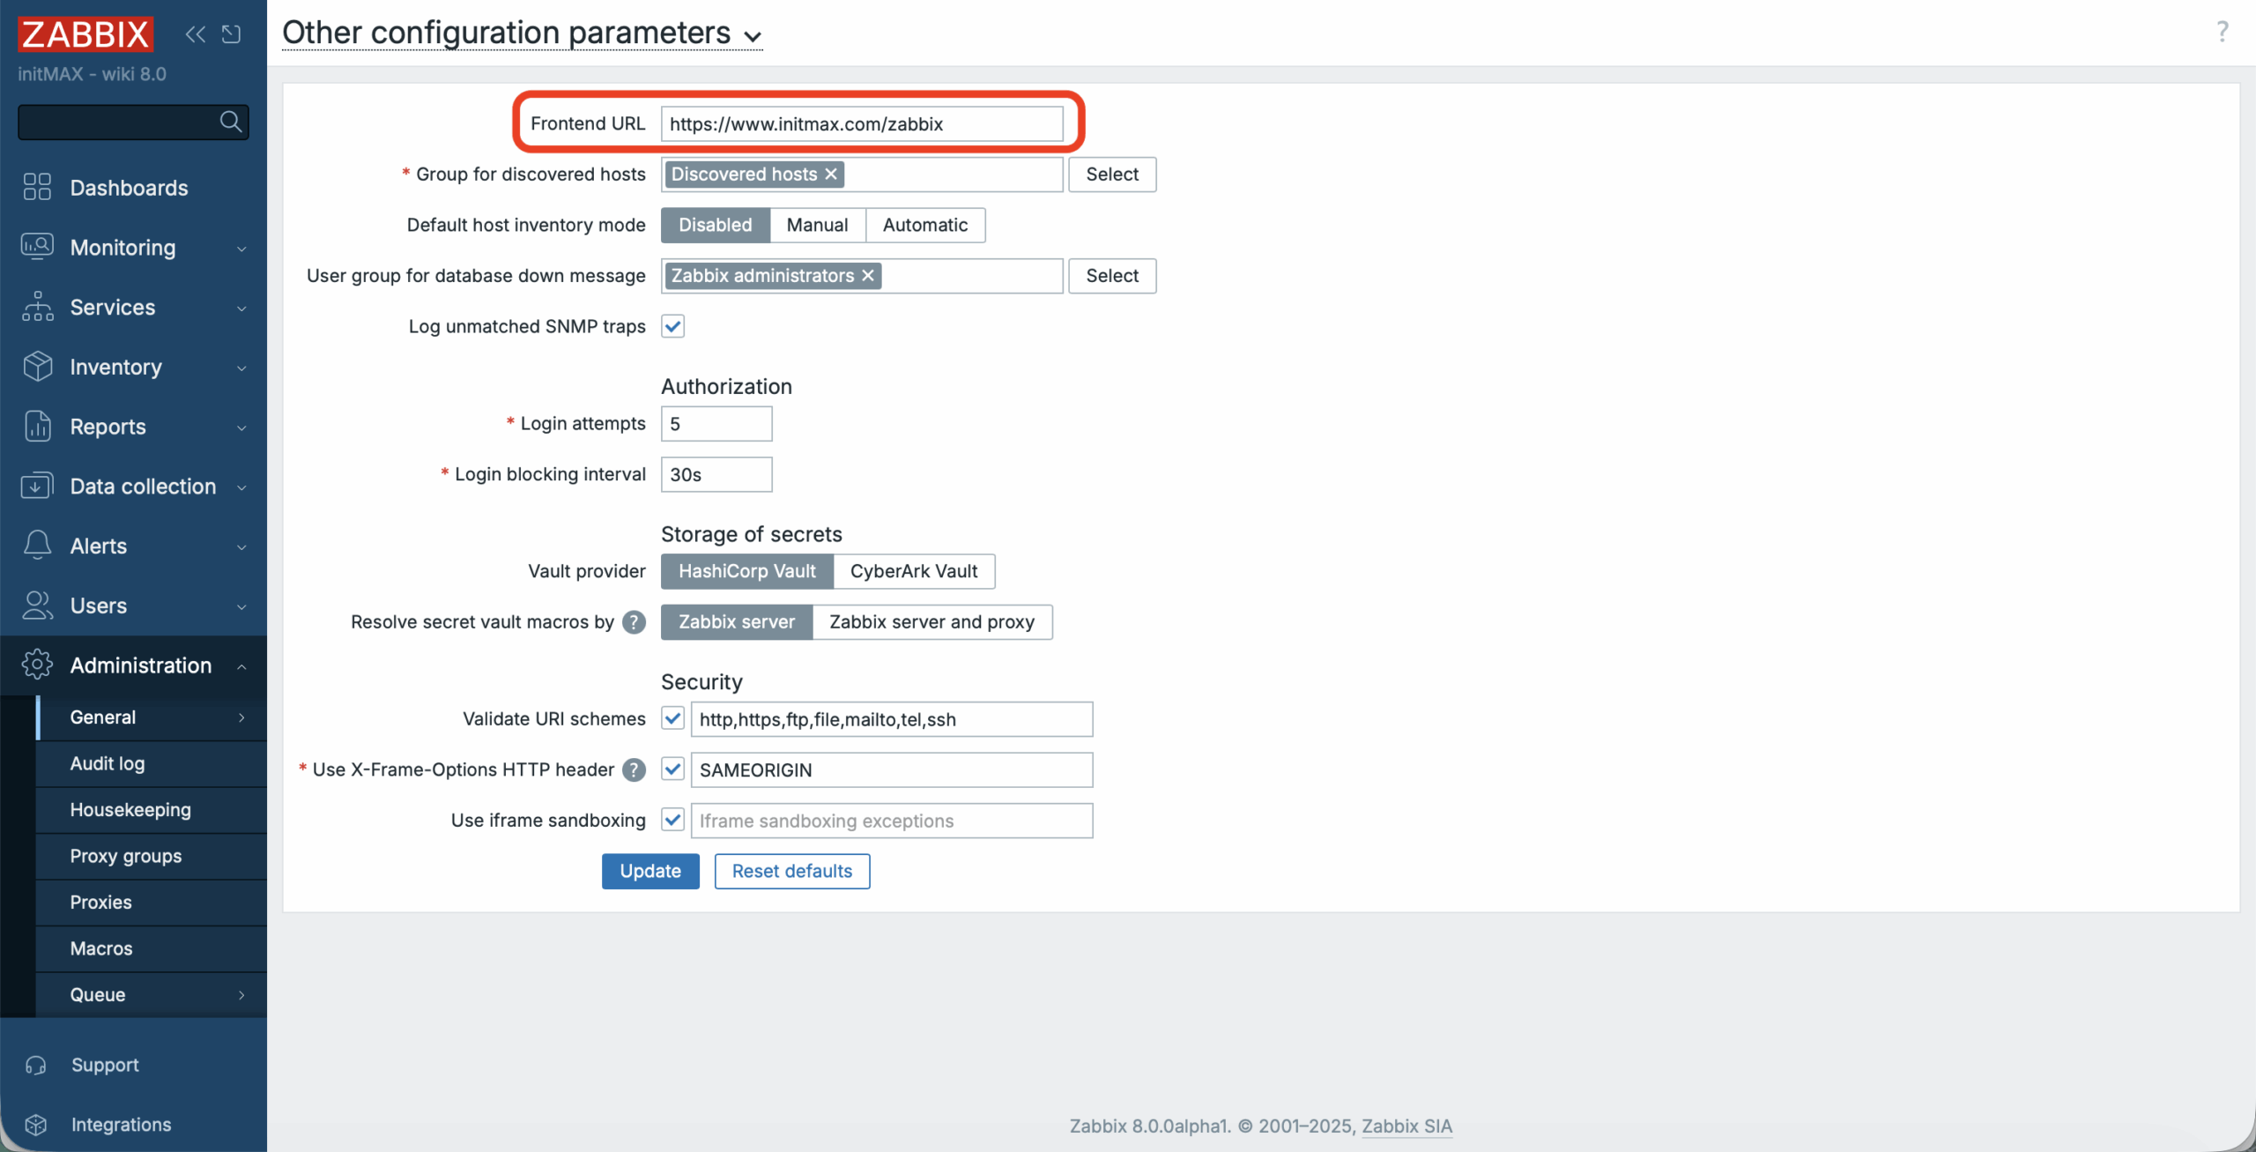2256x1152 pixels.
Task: Remove the Discovered hosts tag
Action: [831, 175]
